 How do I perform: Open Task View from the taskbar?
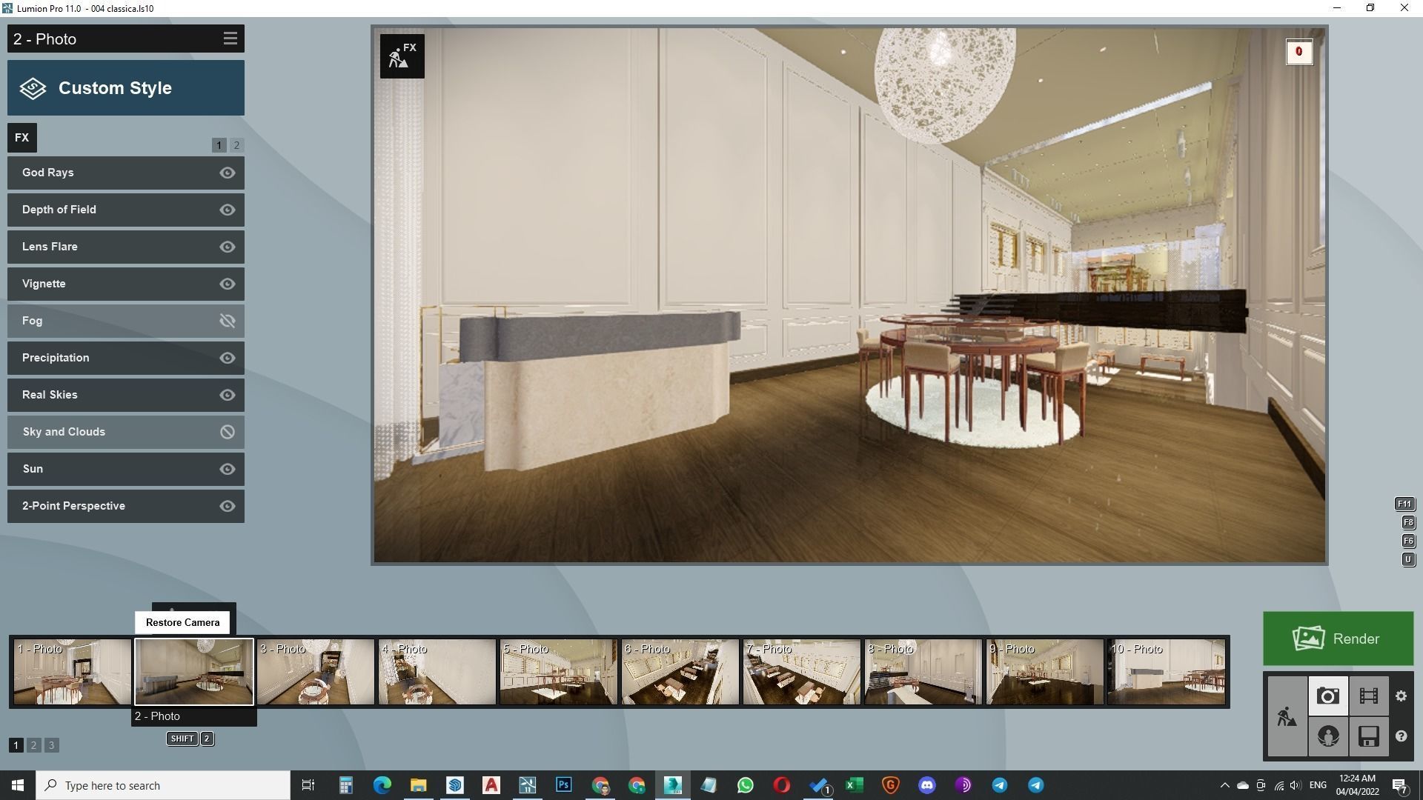308,785
